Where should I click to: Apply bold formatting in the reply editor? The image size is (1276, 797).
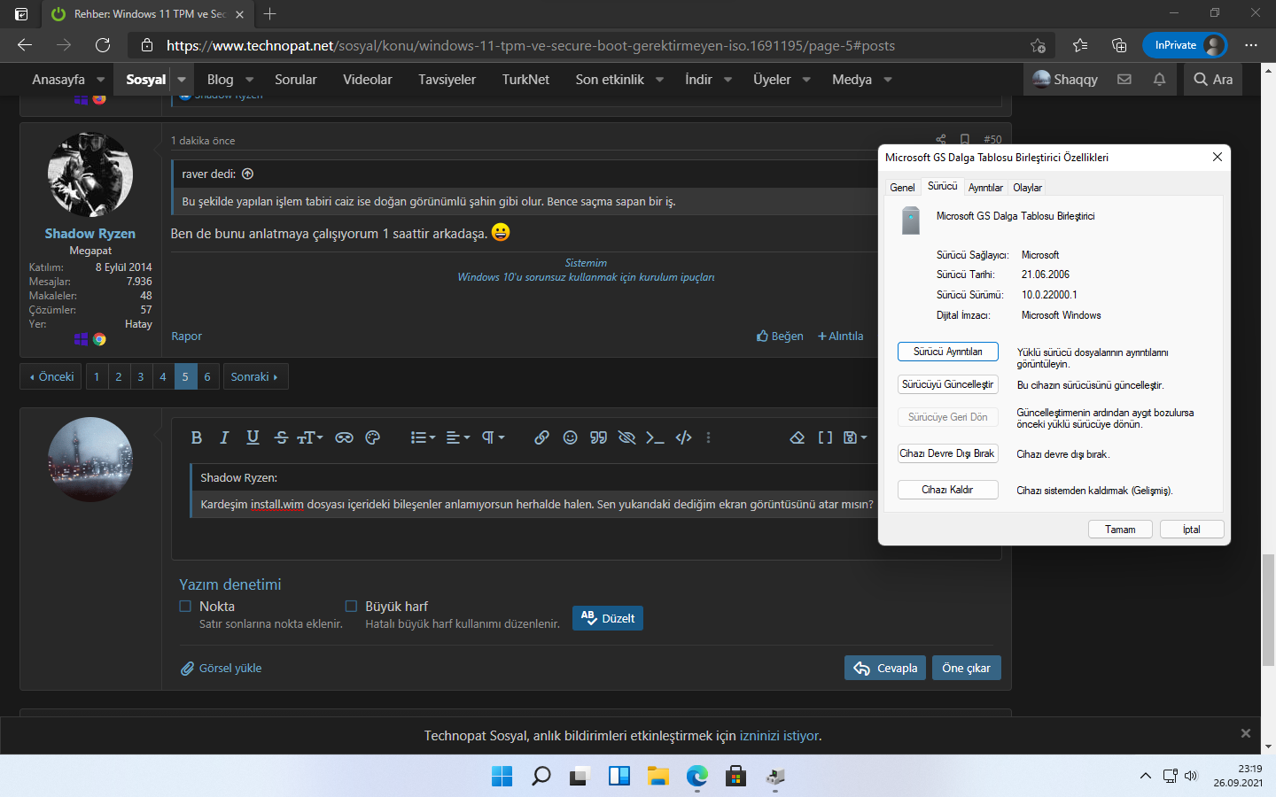point(197,437)
